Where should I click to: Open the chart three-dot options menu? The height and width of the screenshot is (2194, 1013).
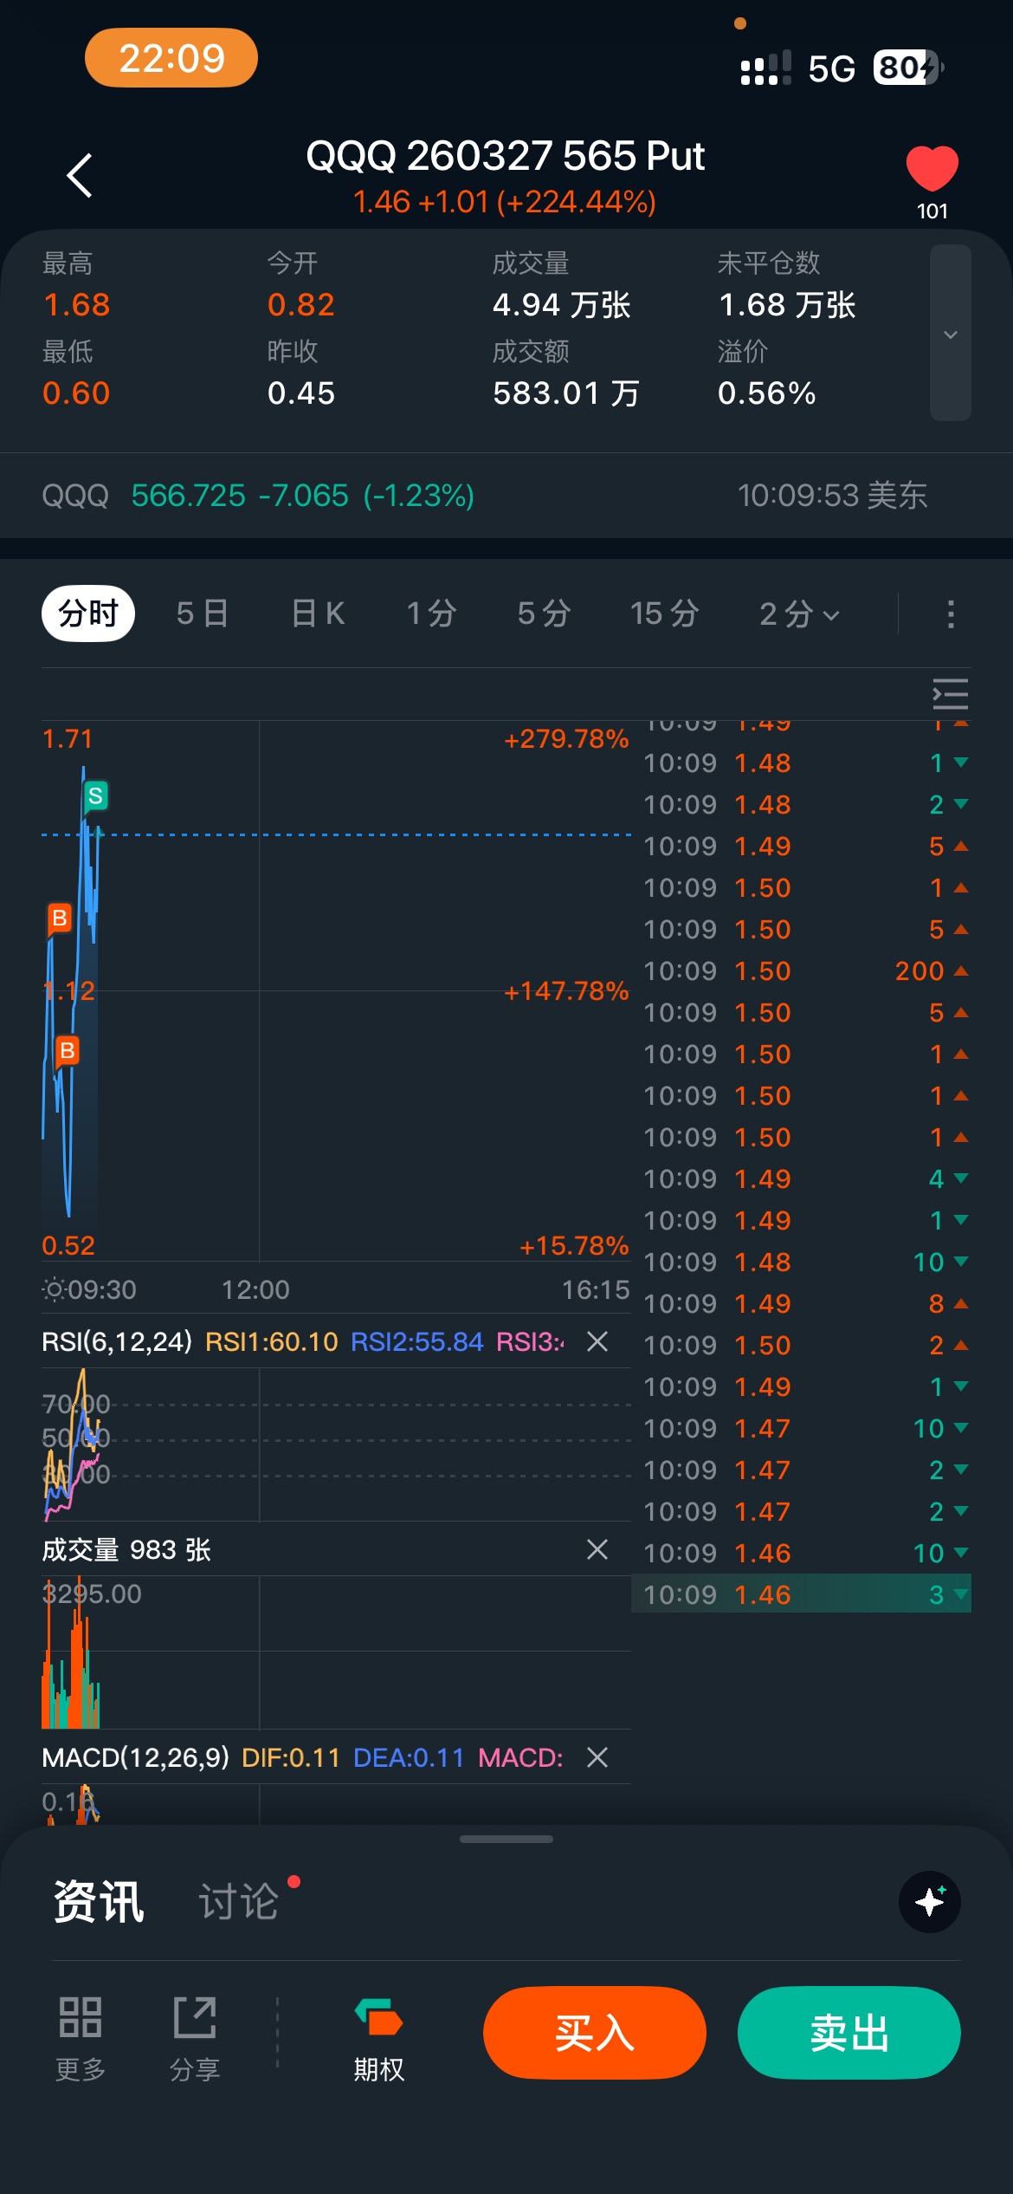coord(951,614)
